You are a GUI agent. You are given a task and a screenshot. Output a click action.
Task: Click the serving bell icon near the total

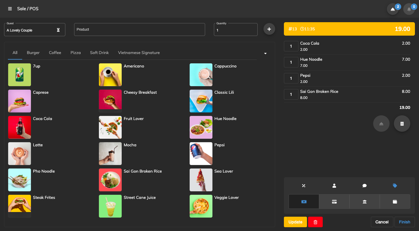381,124
